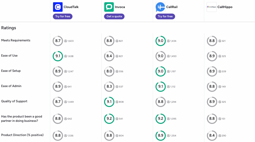The image size is (255, 142).
Task: Click the CallRail blue logo icon
Action: [x=160, y=7]
